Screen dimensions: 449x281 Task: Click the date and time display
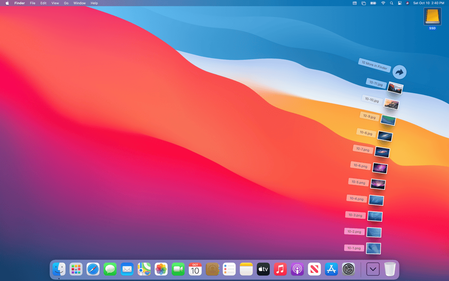point(429,3)
